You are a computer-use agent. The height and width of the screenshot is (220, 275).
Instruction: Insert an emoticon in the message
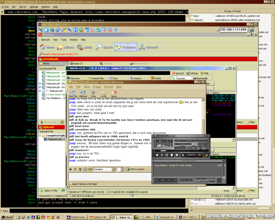pyautogui.click(x=85, y=169)
